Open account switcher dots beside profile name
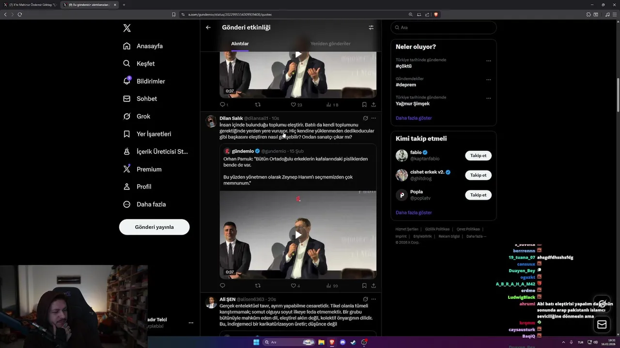The image size is (620, 348). 191,323
